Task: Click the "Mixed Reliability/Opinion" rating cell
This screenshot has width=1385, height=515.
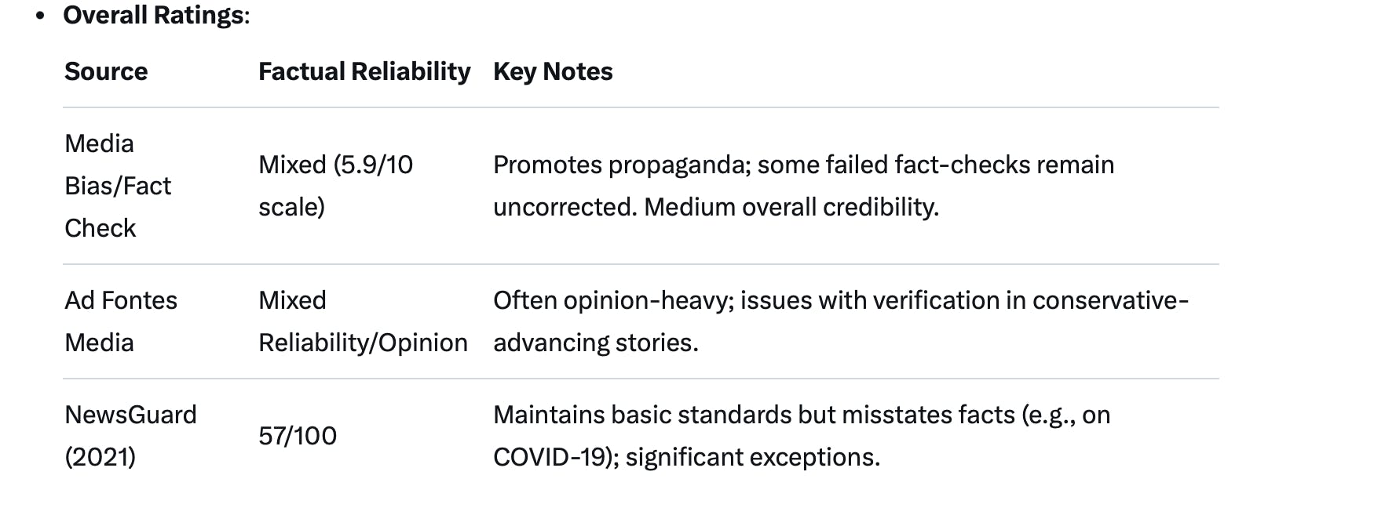Action: [x=363, y=321]
